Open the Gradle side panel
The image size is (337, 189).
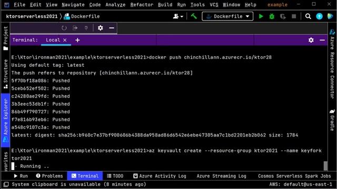coord(332,120)
